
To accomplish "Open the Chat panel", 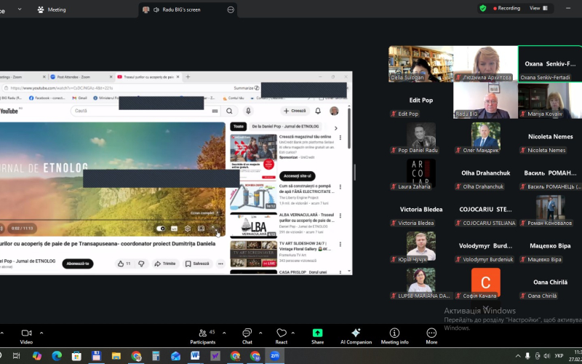I will pyautogui.click(x=247, y=334).
